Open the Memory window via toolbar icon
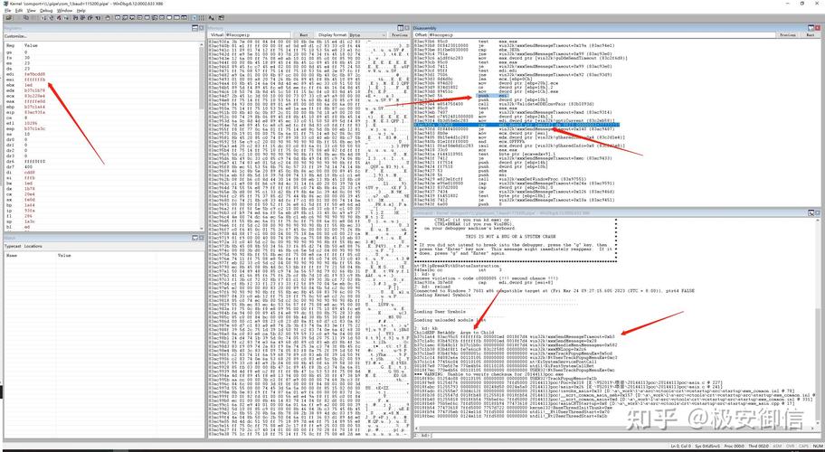825x452 pixels. click(147, 18)
